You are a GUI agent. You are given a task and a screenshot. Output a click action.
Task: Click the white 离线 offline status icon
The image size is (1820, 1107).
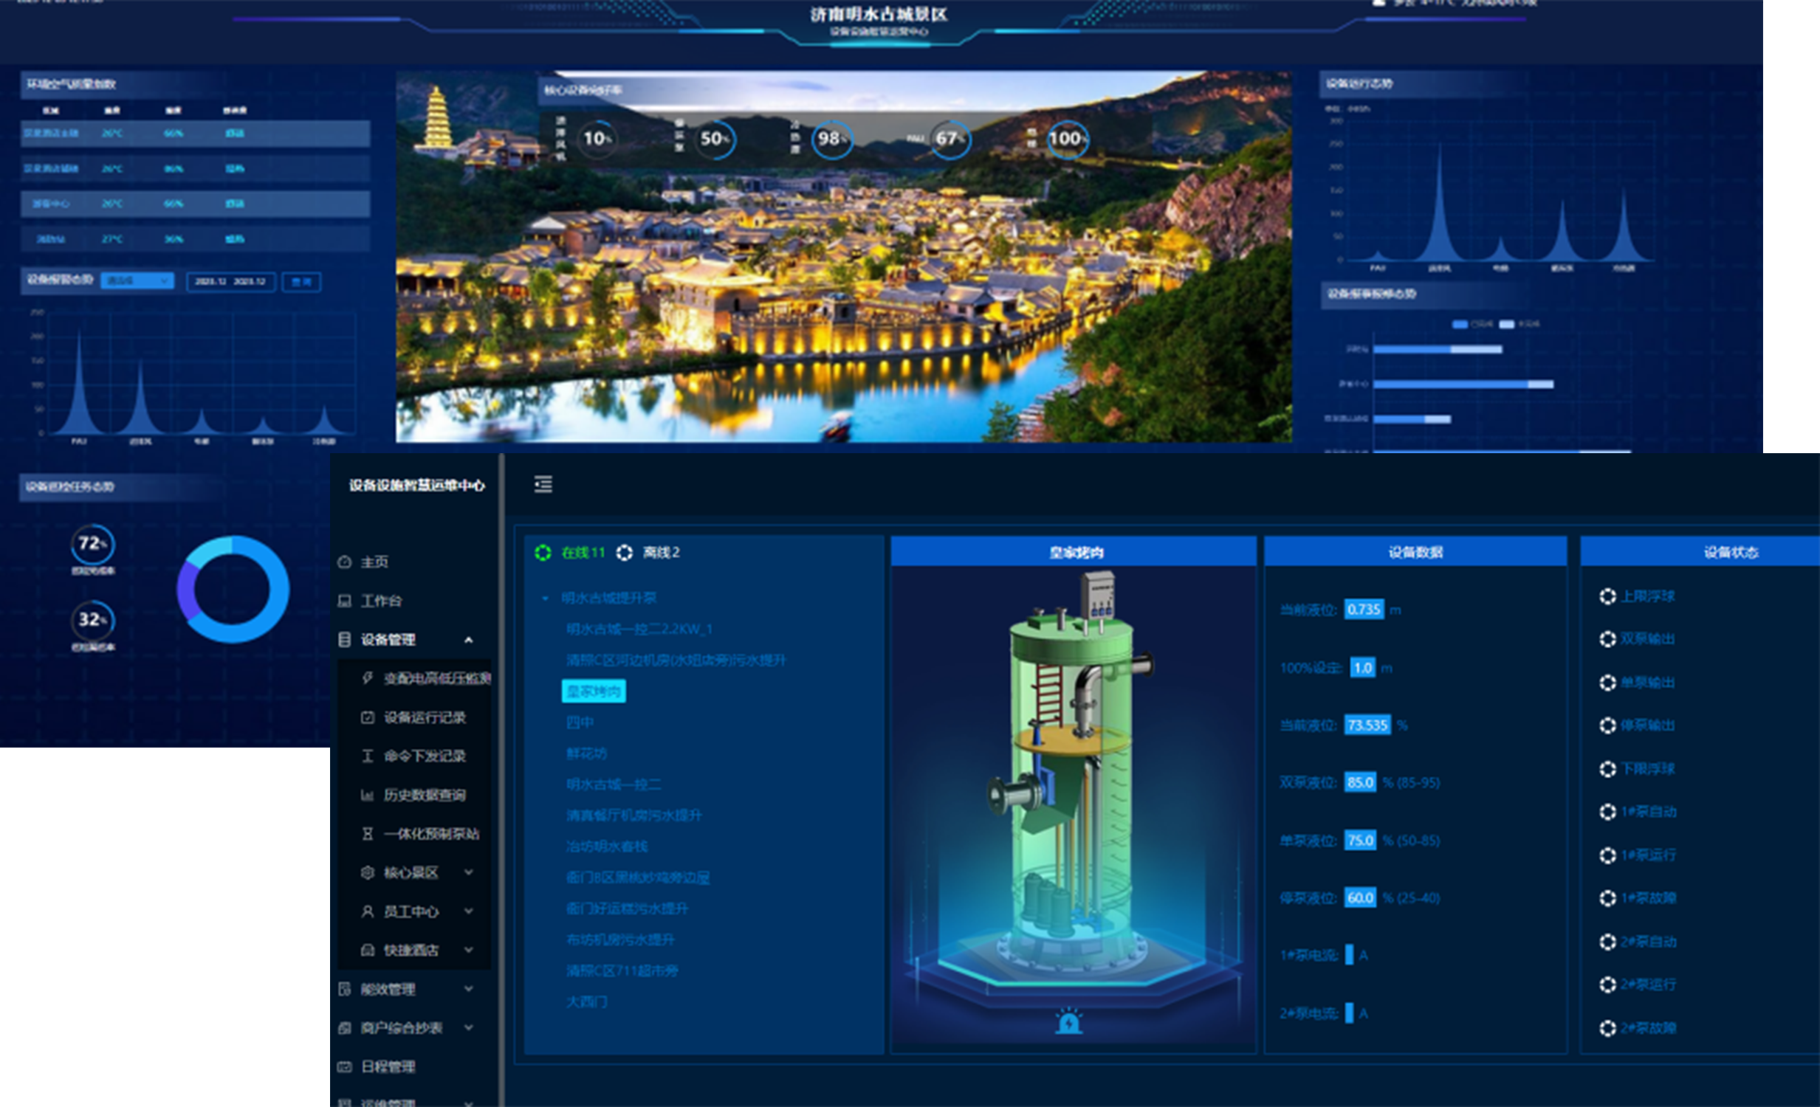[x=624, y=552]
